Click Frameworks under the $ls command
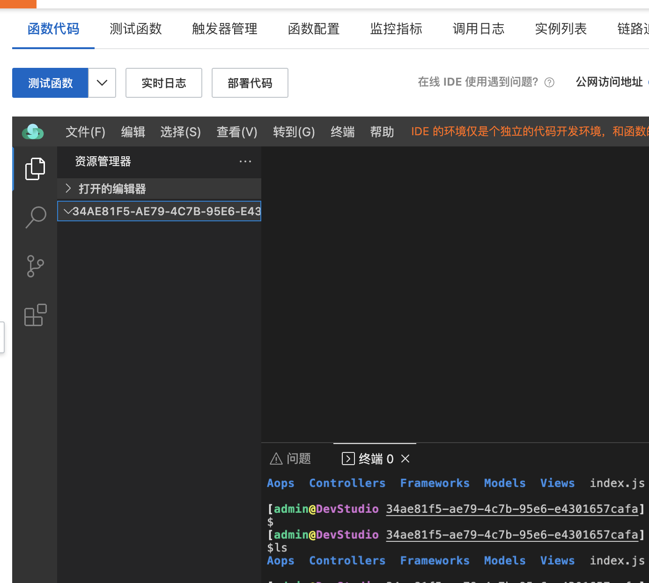Viewport: 649px width, 583px height. pyautogui.click(x=435, y=561)
